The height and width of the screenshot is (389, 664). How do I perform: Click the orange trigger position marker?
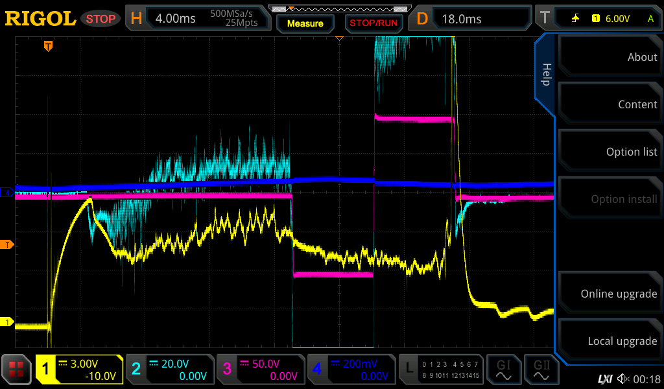tap(48, 46)
